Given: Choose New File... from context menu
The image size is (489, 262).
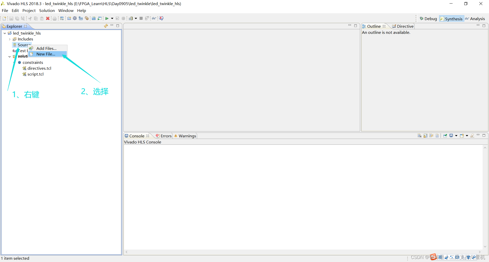Looking at the screenshot, I should pos(47,54).
